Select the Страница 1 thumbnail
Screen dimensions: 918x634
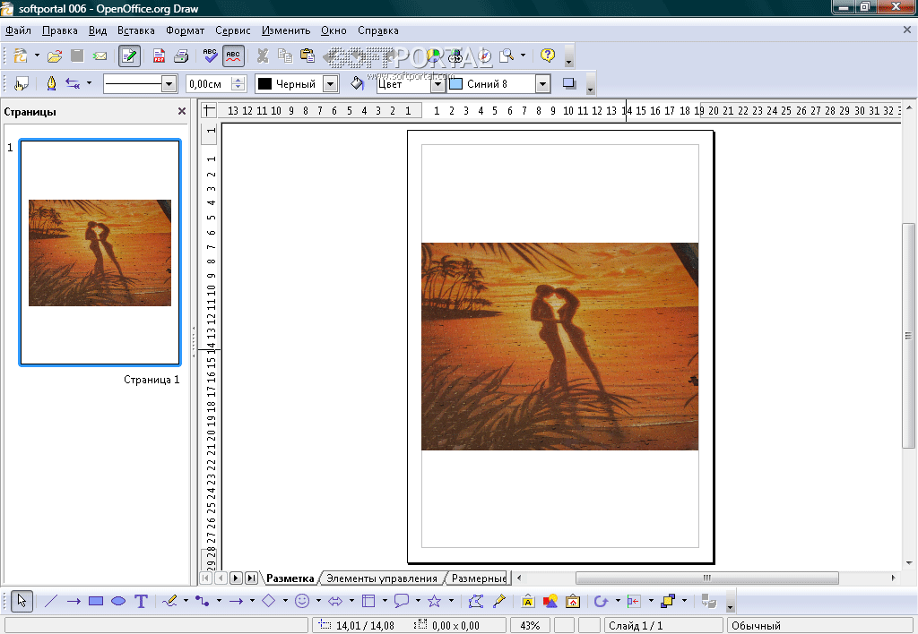coord(100,253)
